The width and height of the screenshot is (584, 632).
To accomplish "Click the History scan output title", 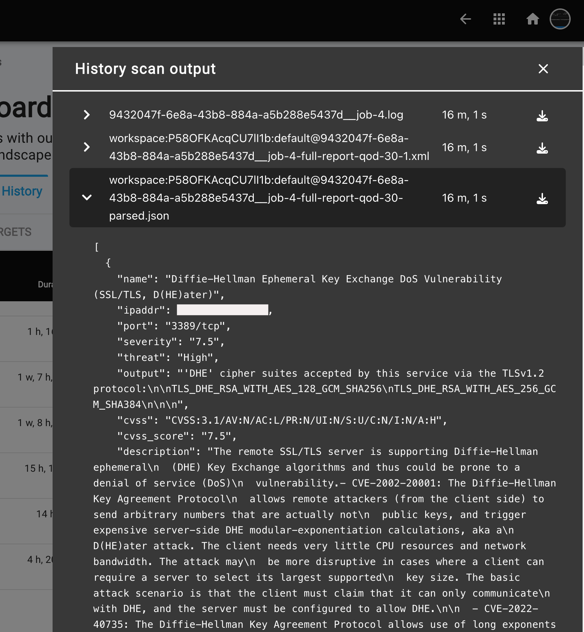I will coord(145,69).
